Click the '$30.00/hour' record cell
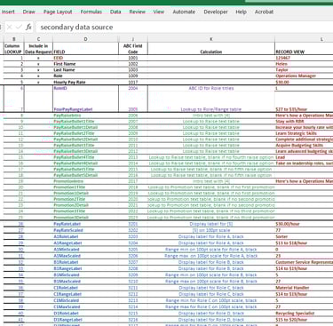 [304, 224]
